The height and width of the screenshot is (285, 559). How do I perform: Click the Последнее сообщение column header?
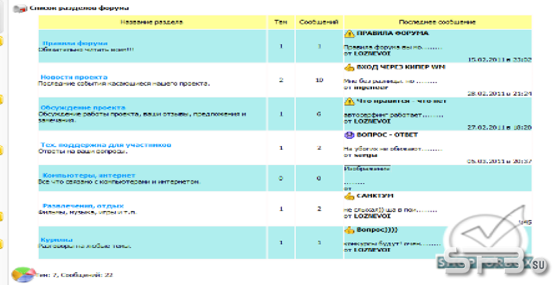(437, 22)
